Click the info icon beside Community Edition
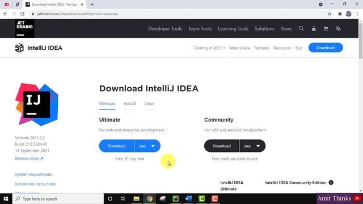363x204 pixels. click(331, 182)
